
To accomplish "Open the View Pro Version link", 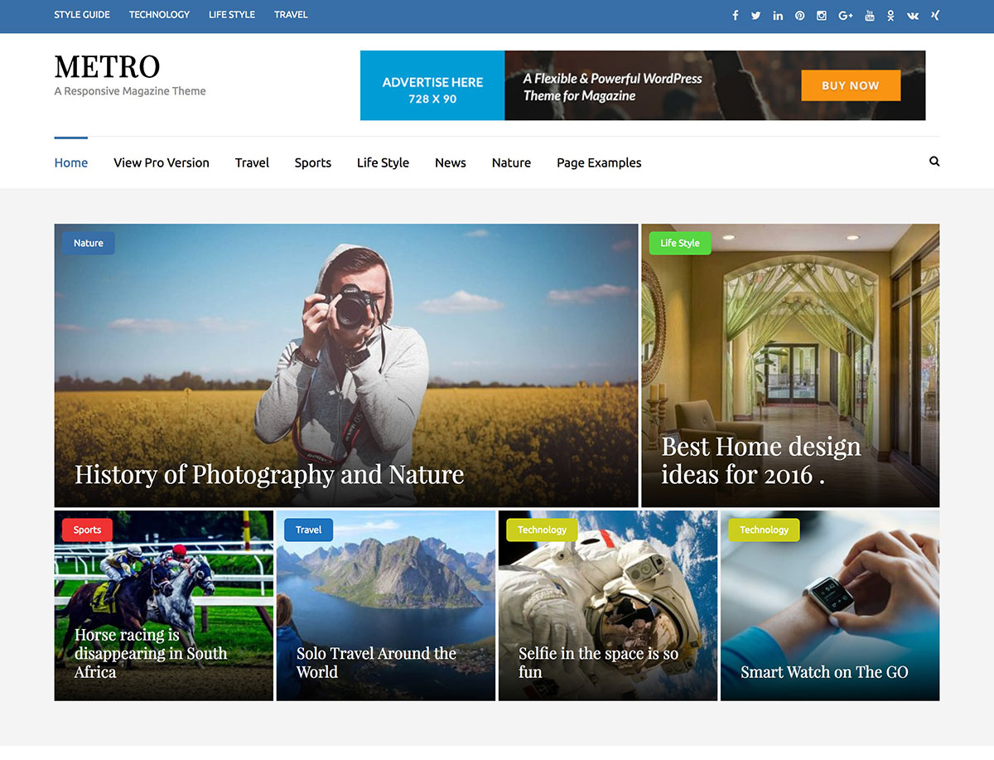I will 161,162.
